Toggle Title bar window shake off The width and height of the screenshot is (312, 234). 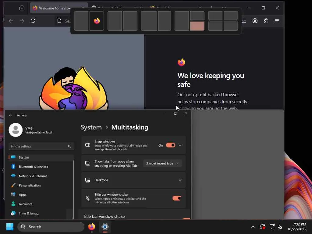click(177, 198)
